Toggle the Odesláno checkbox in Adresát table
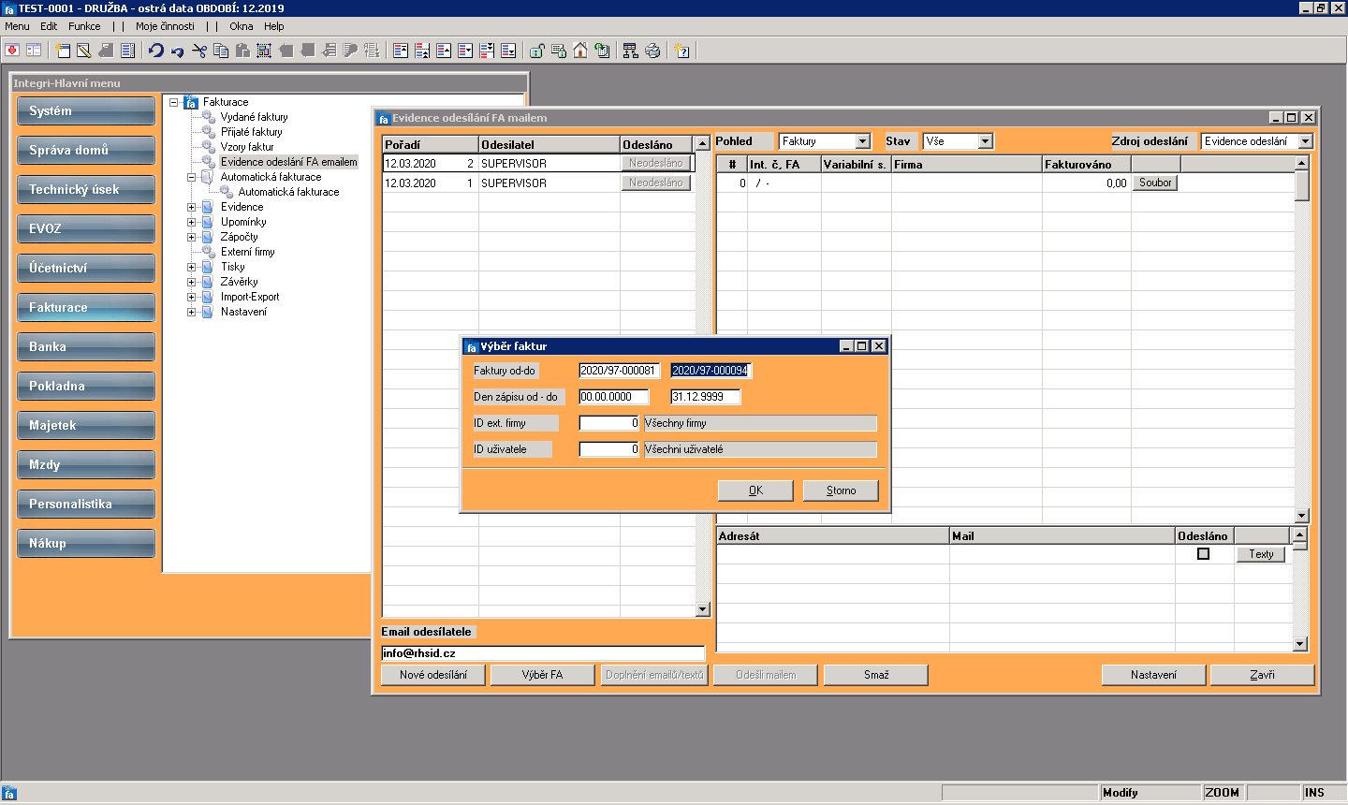 [1203, 554]
